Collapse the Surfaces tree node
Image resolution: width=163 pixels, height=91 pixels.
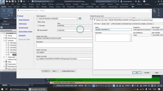(x=4, y=40)
